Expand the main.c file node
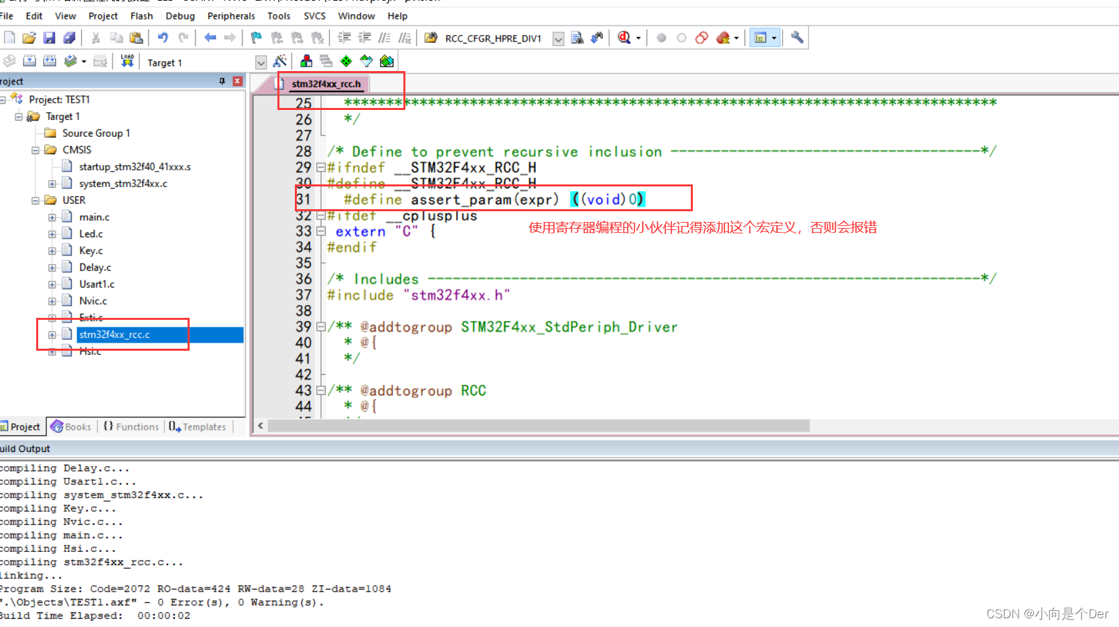Viewport: 1119px width, 627px height. click(x=52, y=217)
